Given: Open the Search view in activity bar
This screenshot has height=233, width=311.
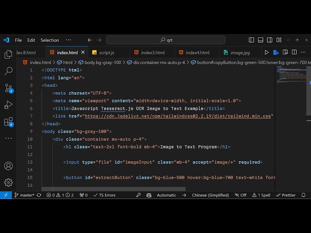Looking at the screenshot, I should (8, 71).
